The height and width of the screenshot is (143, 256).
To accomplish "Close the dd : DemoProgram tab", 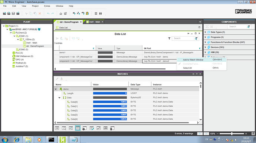I will pyautogui.click(x=81, y=22).
